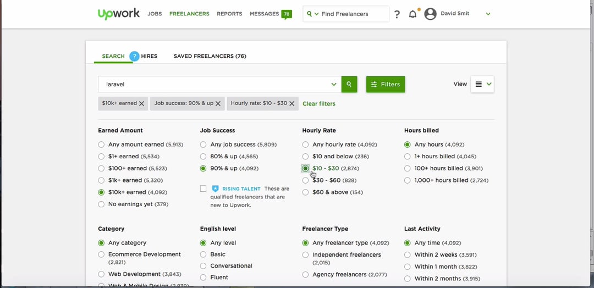The image size is (594, 288).
Task: Click the David Smit profile avatar
Action: click(x=430, y=14)
